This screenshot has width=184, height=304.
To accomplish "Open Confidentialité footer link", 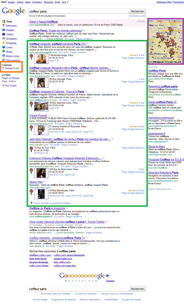I will tap(111, 300).
